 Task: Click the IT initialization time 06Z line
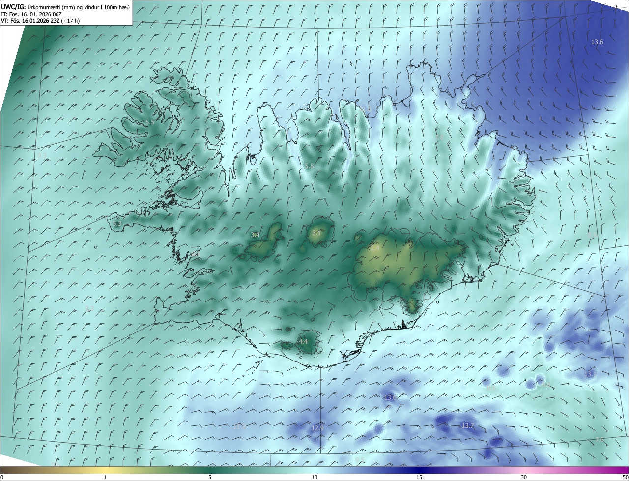point(31,14)
